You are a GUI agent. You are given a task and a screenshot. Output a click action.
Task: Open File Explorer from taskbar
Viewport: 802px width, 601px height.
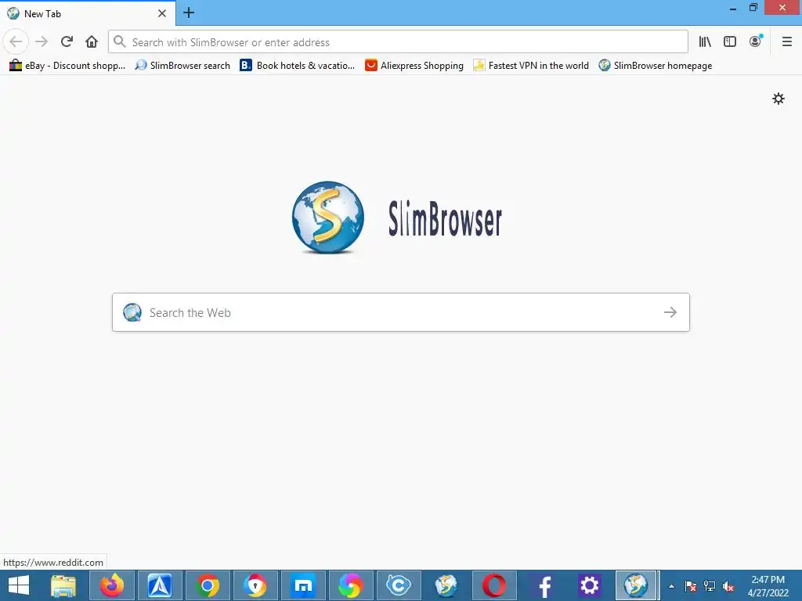click(x=63, y=585)
